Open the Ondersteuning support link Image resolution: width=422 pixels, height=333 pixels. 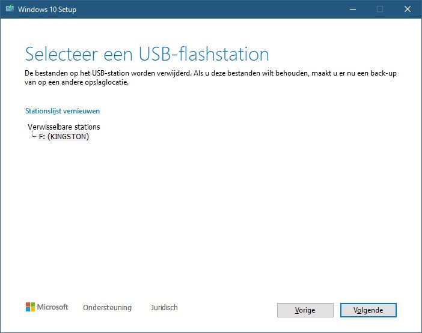coord(107,307)
